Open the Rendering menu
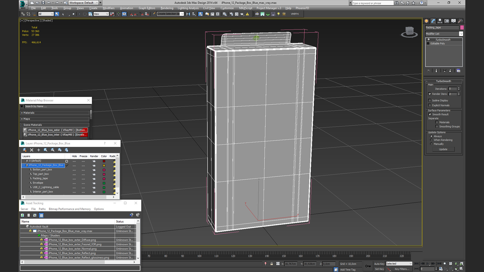 click(167, 8)
